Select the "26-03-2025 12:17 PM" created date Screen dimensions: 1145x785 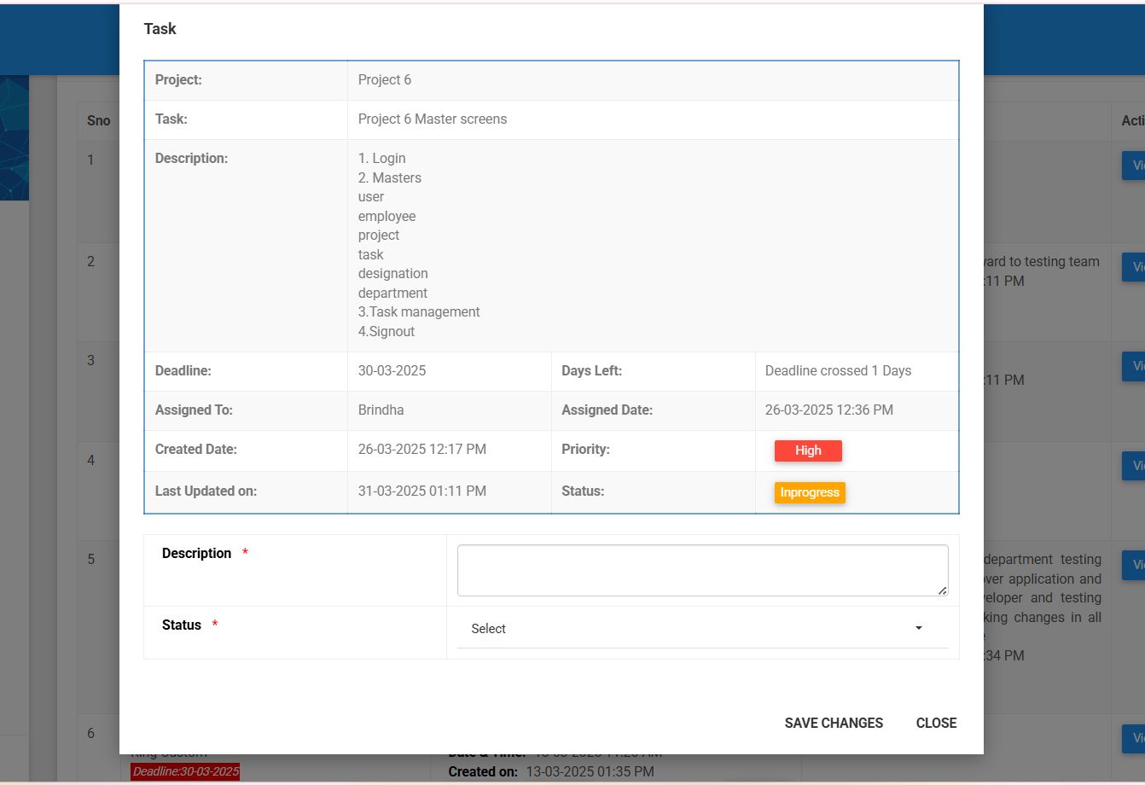422,450
